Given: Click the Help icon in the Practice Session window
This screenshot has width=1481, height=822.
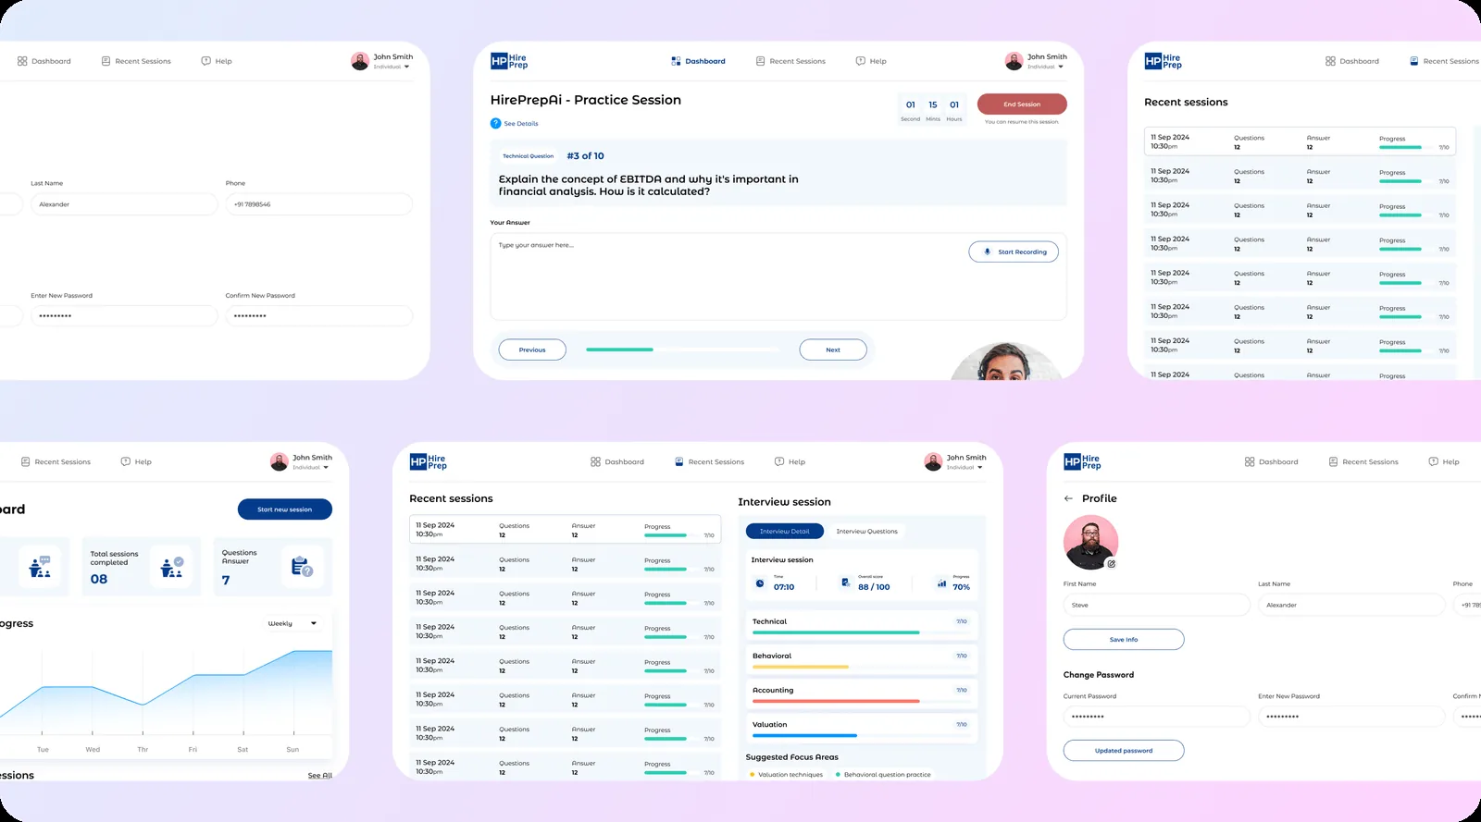Looking at the screenshot, I should [x=860, y=61].
